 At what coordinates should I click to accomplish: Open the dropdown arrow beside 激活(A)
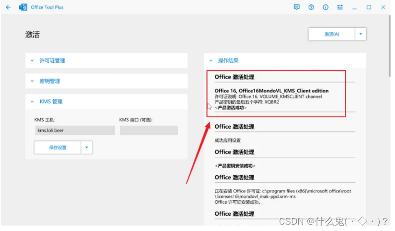pyautogui.click(x=361, y=34)
